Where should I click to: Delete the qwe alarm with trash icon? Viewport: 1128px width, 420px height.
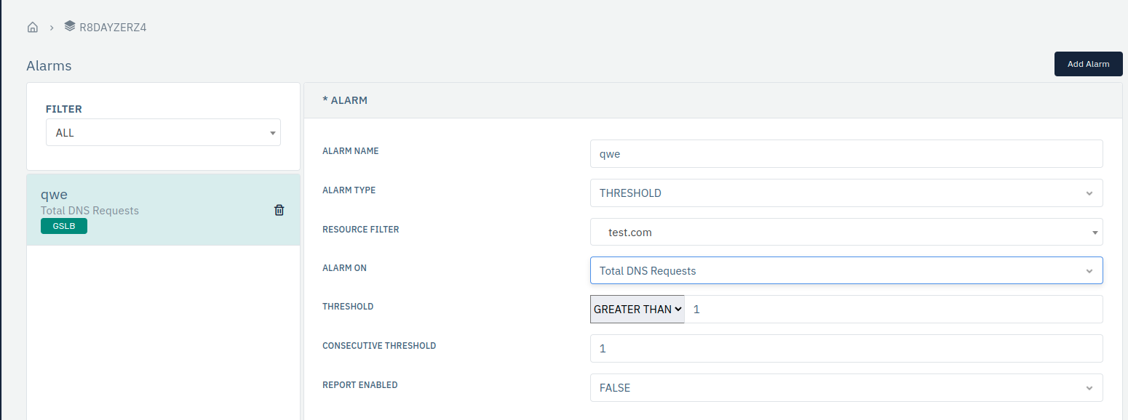coord(279,210)
